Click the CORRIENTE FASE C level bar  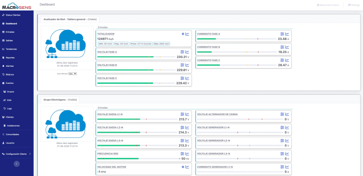[237, 65]
